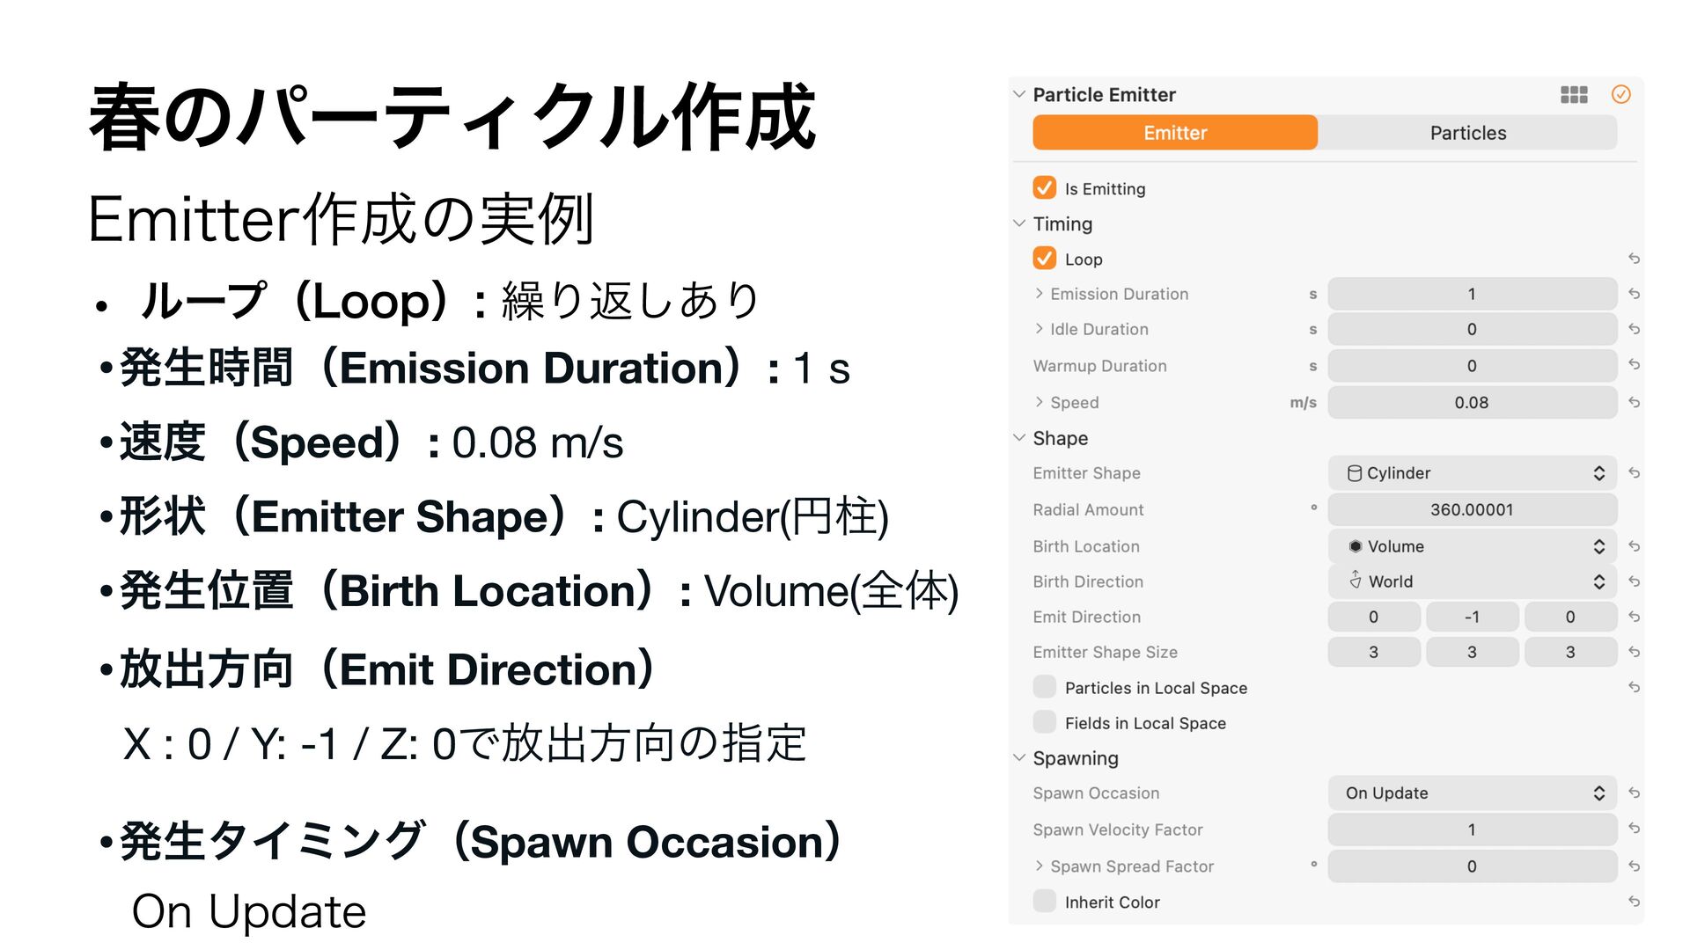
Task: Collapse the Timing section
Action: point(1019,223)
